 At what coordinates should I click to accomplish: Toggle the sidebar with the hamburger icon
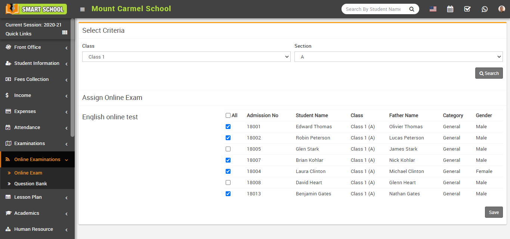pos(82,9)
